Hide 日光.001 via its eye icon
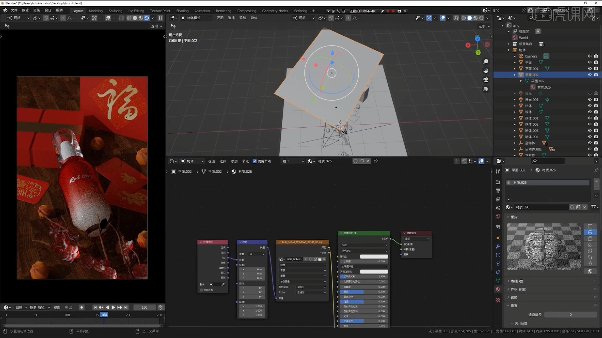This screenshot has width=602, height=338. [x=589, y=100]
